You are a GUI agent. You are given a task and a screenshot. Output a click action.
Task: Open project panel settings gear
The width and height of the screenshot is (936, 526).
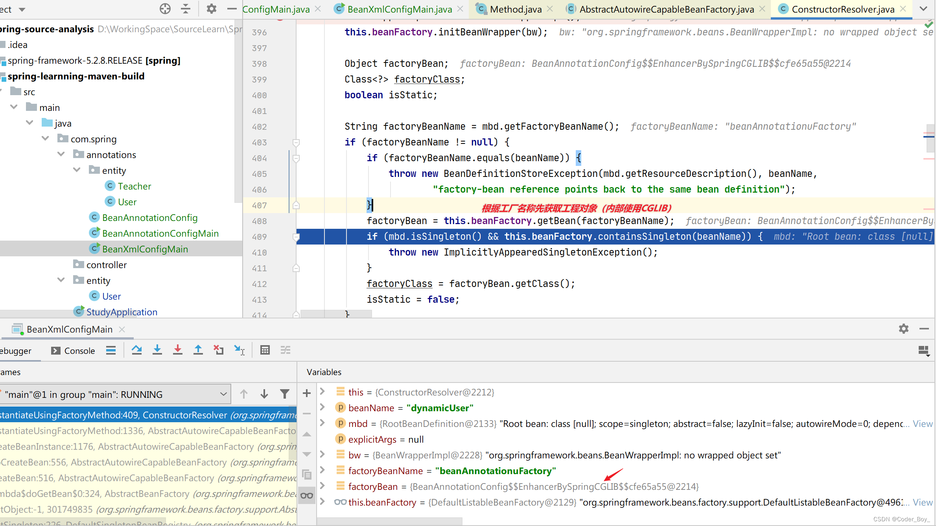coord(212,9)
